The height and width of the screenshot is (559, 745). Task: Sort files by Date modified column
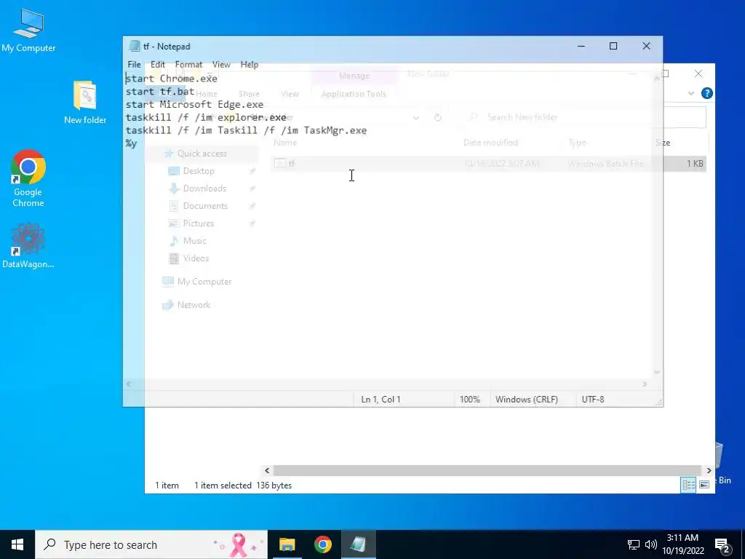pos(490,143)
